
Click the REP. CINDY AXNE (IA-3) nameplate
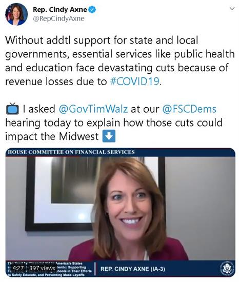pyautogui.click(x=132, y=269)
